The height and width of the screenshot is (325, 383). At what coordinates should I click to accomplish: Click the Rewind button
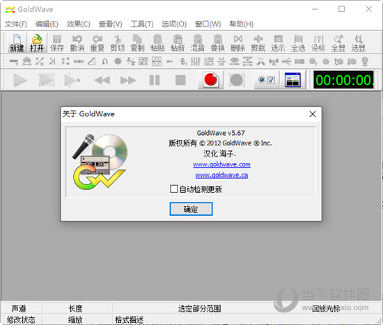coord(102,80)
